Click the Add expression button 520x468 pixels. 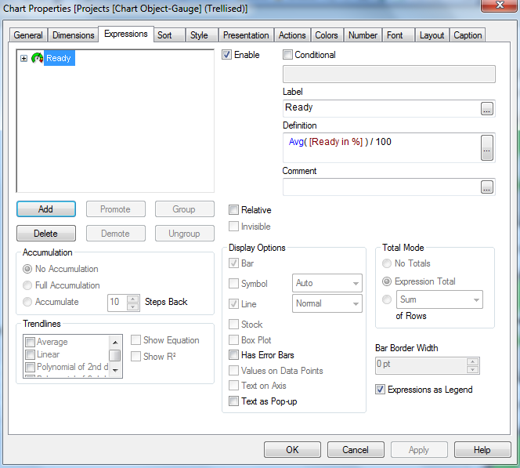pos(46,209)
